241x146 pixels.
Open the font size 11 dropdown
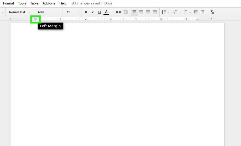[x=73, y=12]
